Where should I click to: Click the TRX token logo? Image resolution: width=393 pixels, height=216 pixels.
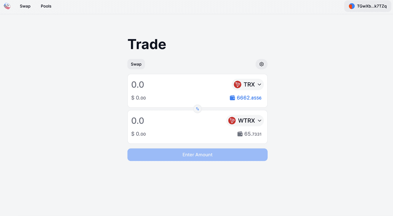pyautogui.click(x=237, y=84)
